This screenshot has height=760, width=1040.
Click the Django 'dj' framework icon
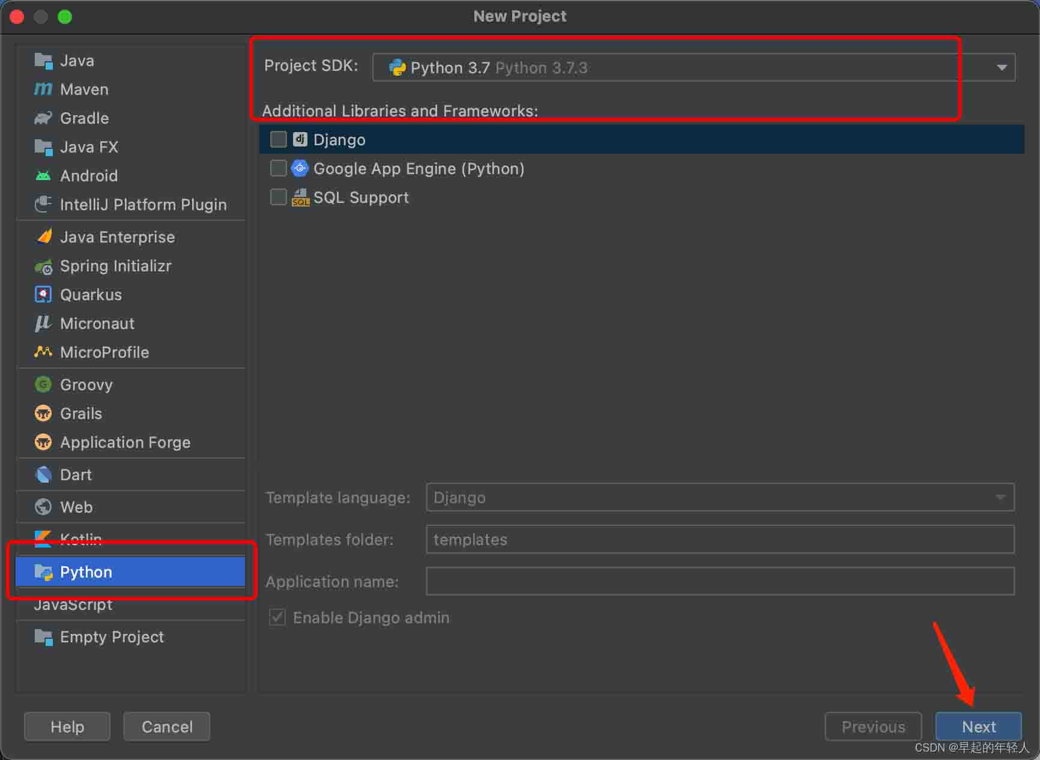pyautogui.click(x=300, y=139)
